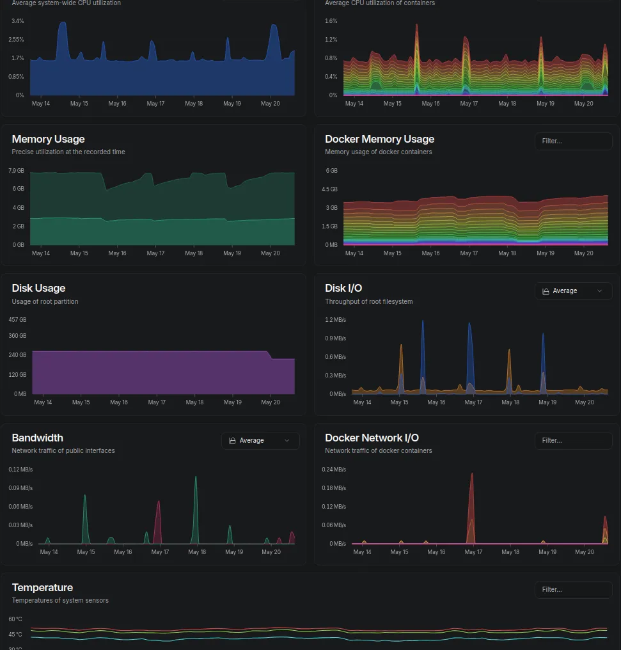Click the 60 °C axis label
Image resolution: width=621 pixels, height=650 pixels.
(x=15, y=619)
